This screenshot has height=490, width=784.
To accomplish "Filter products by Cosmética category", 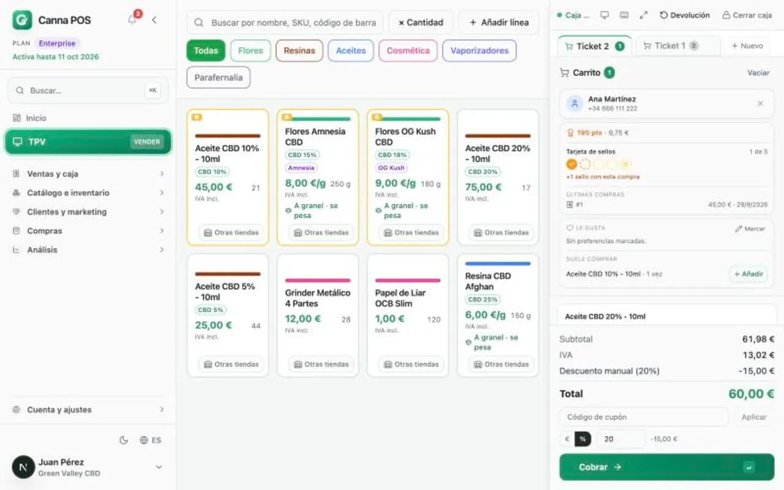I will [x=408, y=51].
